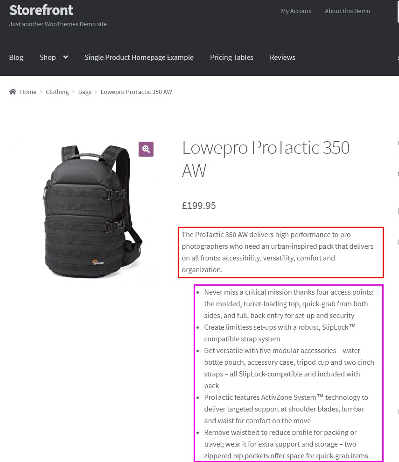This screenshot has height=462, width=399.
Task: Click the £199.95 price text
Action: (x=199, y=206)
